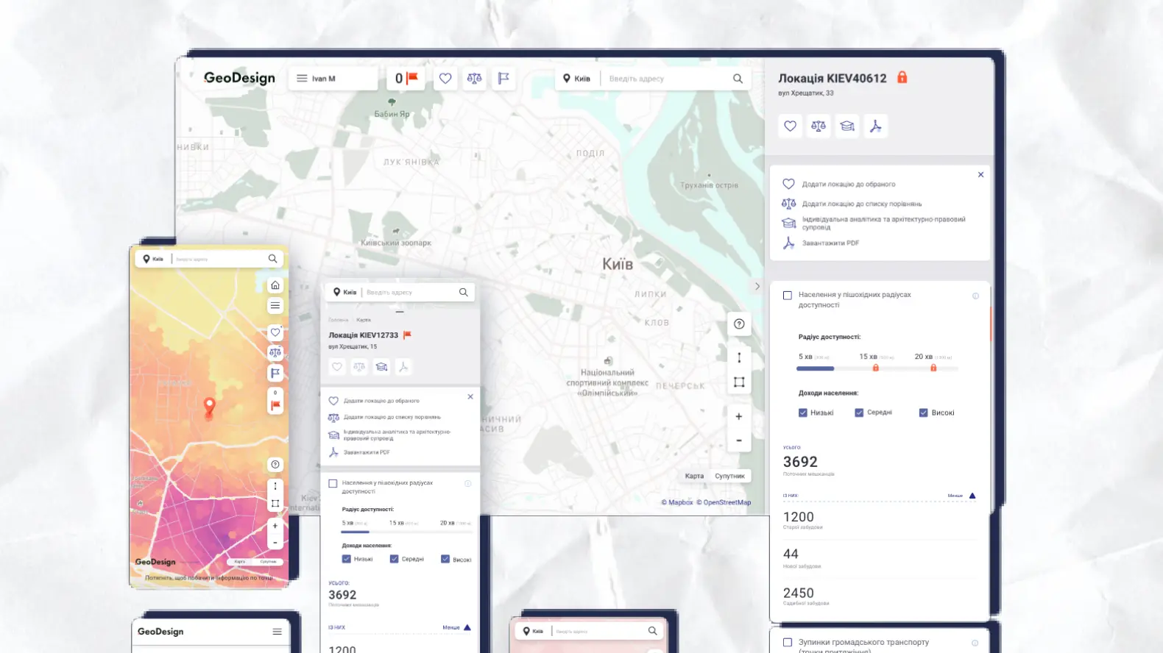Uncheck 'Низькі' income checkbox in right panel

coord(803,413)
